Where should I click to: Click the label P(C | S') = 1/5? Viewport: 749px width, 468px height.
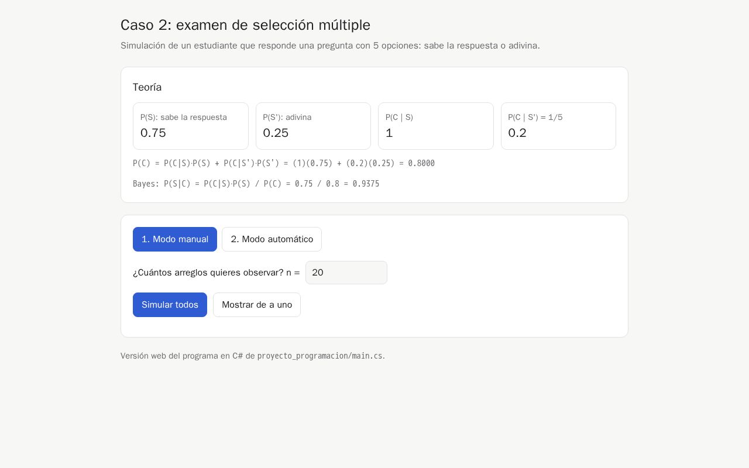535,117
